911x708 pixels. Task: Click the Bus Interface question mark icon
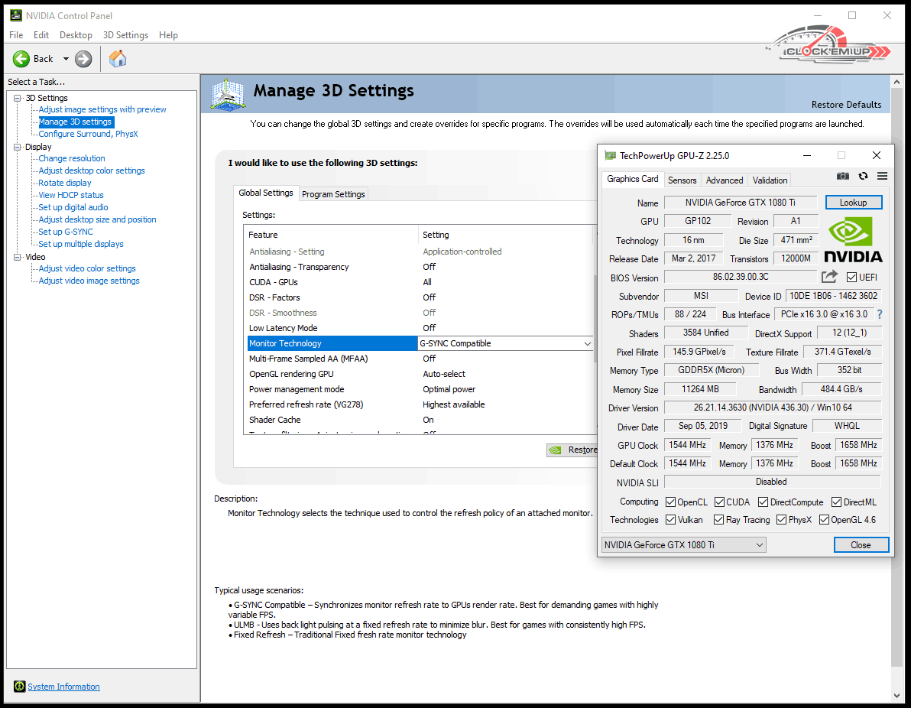pos(879,314)
